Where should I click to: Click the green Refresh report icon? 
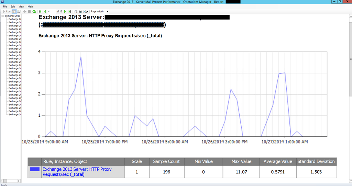point(34,11)
